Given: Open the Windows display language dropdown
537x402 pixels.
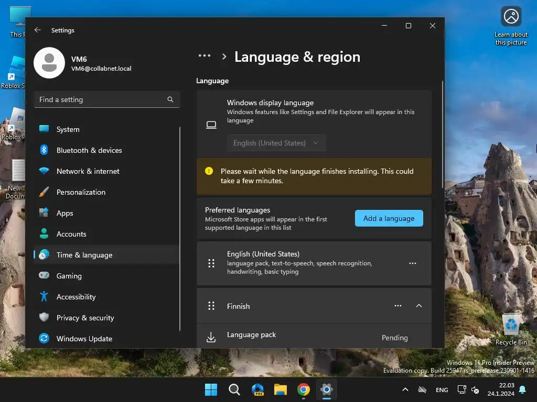Looking at the screenshot, I should (x=276, y=143).
